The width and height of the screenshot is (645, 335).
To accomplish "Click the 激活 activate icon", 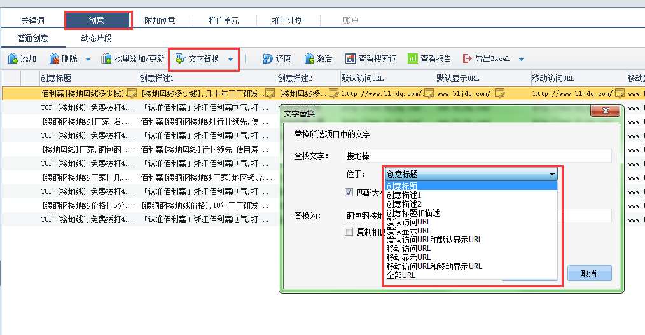I will click(x=309, y=58).
